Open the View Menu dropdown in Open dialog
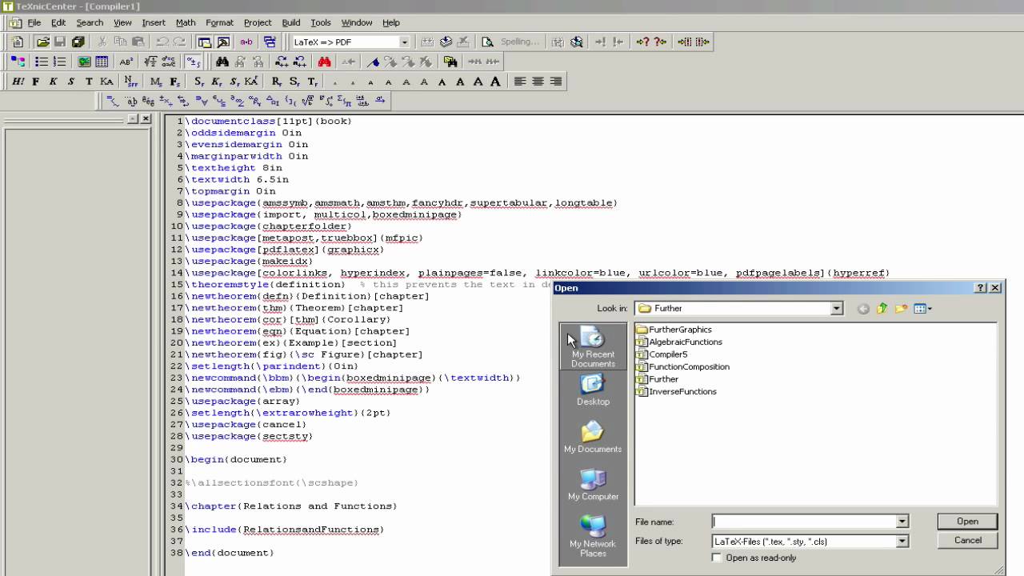 923,309
